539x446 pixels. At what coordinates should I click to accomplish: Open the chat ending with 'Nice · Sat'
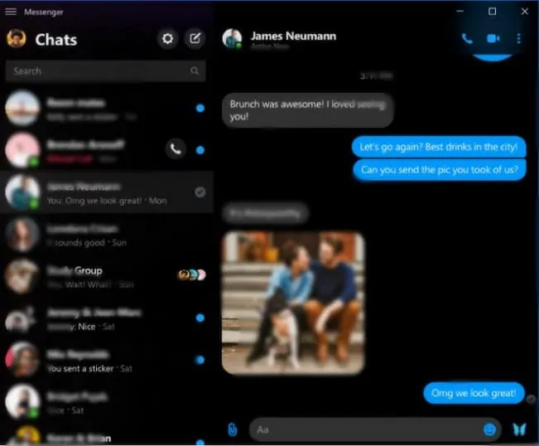coord(105,318)
